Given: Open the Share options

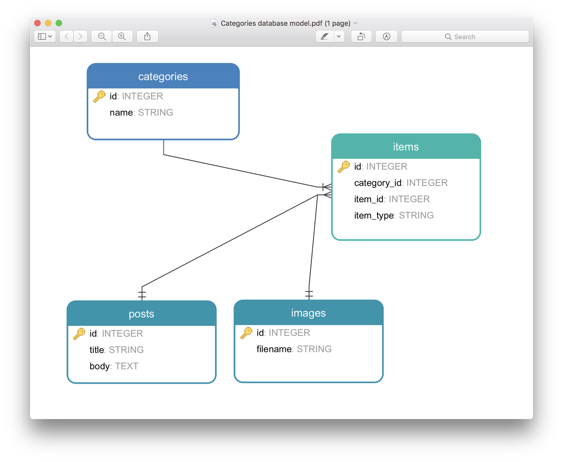Looking at the screenshot, I should tap(147, 36).
